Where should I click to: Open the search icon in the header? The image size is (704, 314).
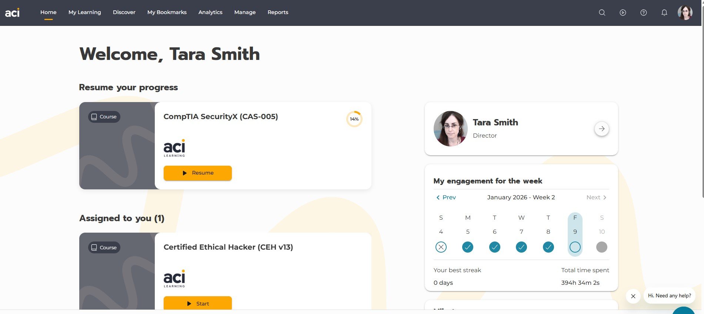602,13
